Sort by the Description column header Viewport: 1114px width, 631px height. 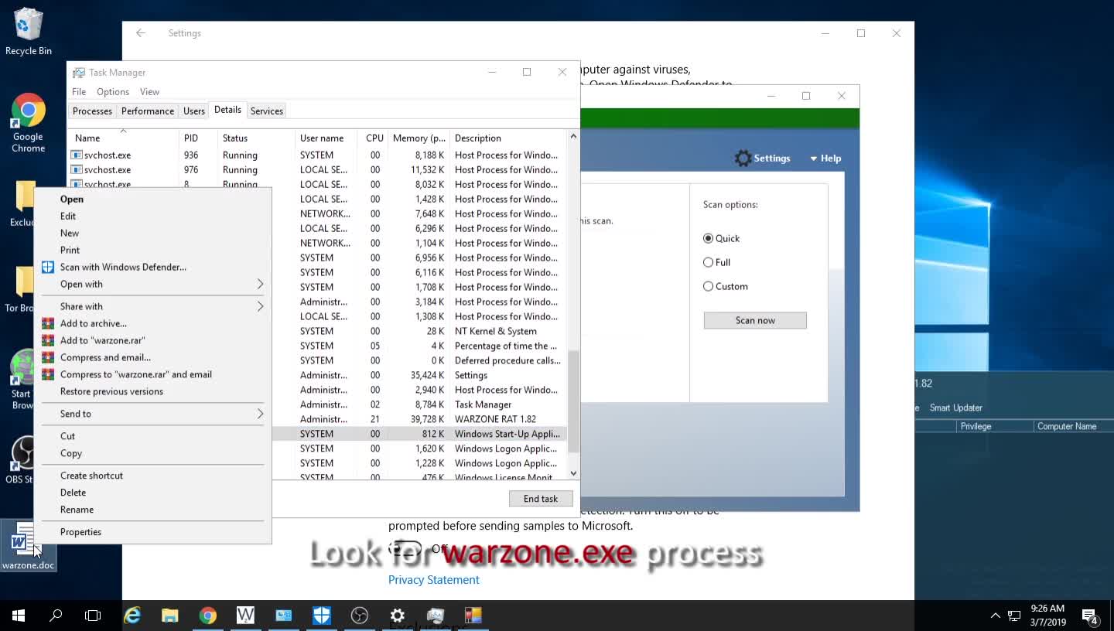coord(508,138)
